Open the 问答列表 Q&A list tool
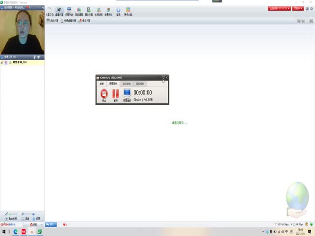The width and height of the screenshot is (315, 236). coord(69,11)
